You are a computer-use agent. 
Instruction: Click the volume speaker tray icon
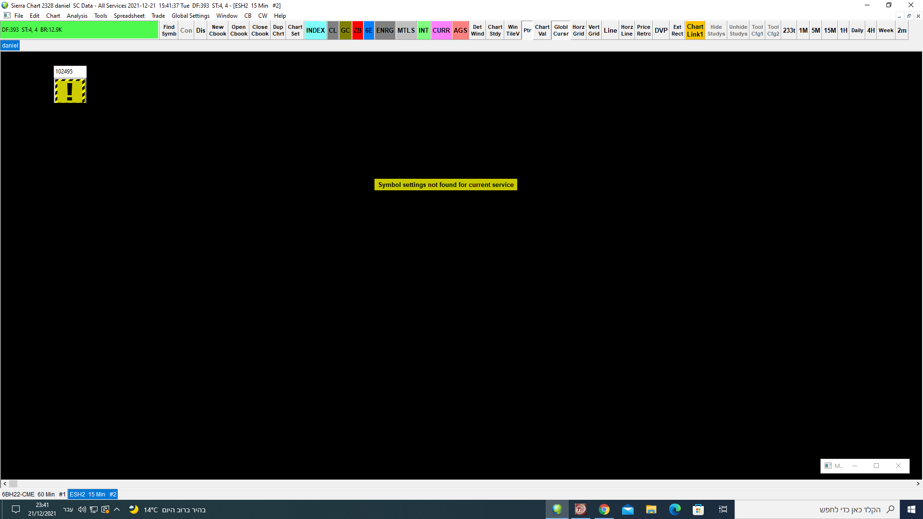pos(82,509)
